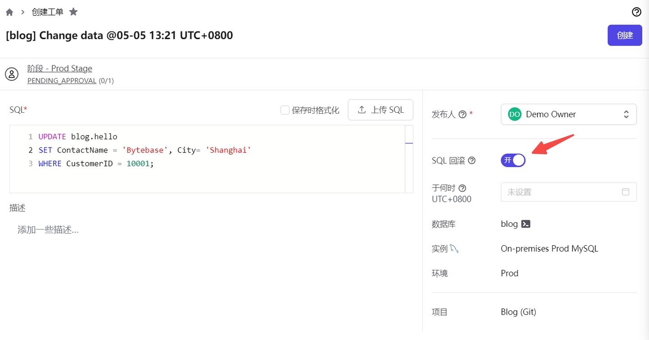Click the 上传 SQL button
Image resolution: width=649 pixels, height=340 pixels.
point(380,110)
